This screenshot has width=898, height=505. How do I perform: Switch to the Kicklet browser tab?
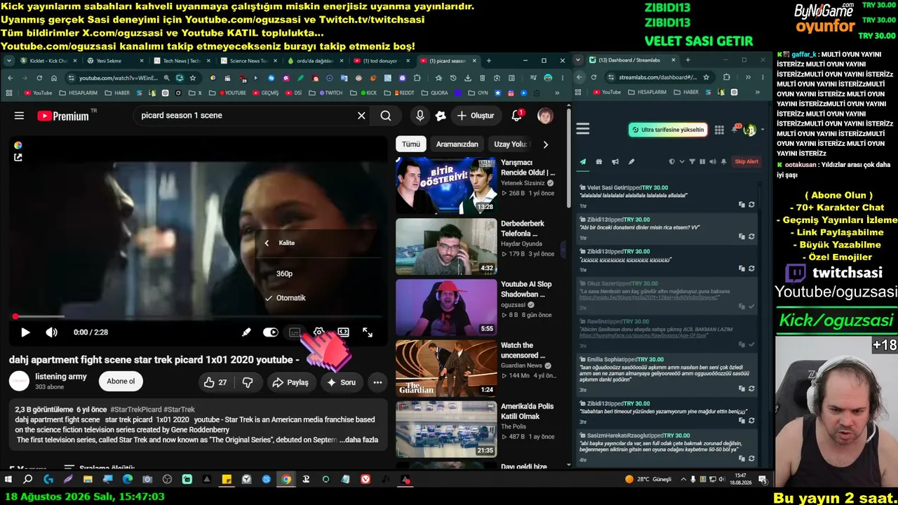point(49,61)
